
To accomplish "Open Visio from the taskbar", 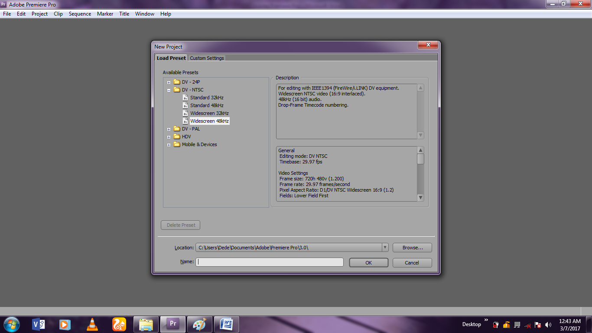I will (x=39, y=324).
